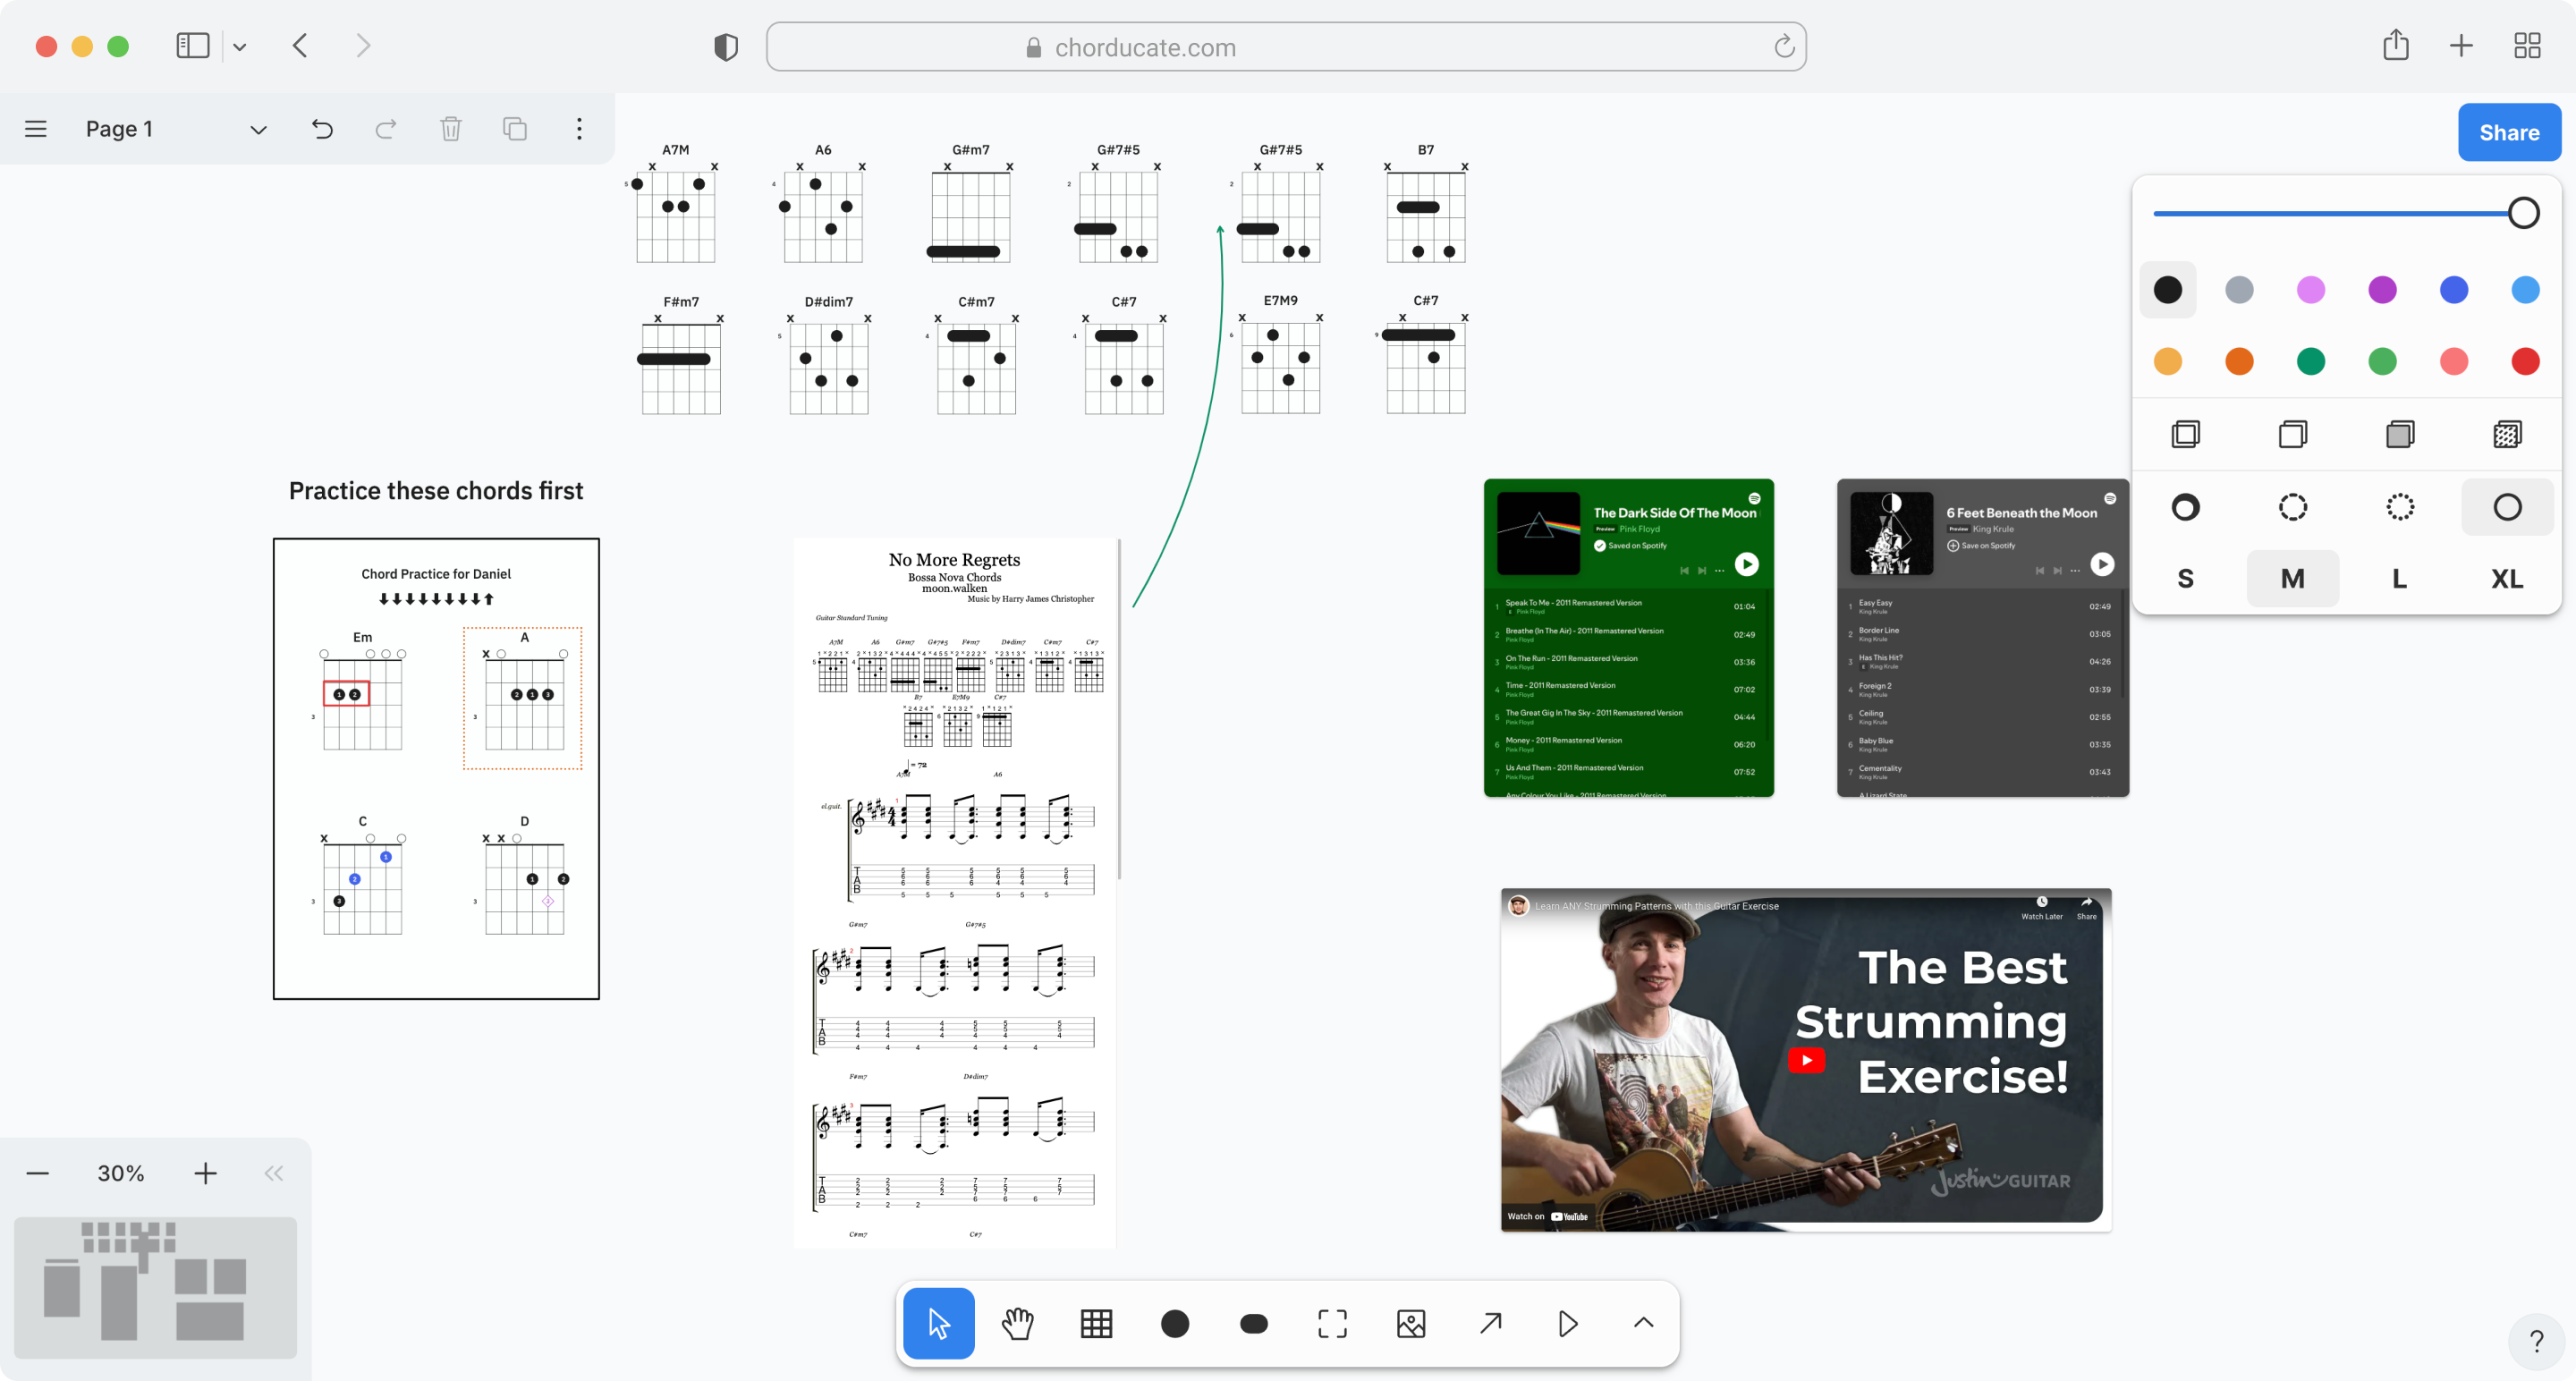
Task: Delete selection with the trash icon
Action: pyautogui.click(x=450, y=129)
